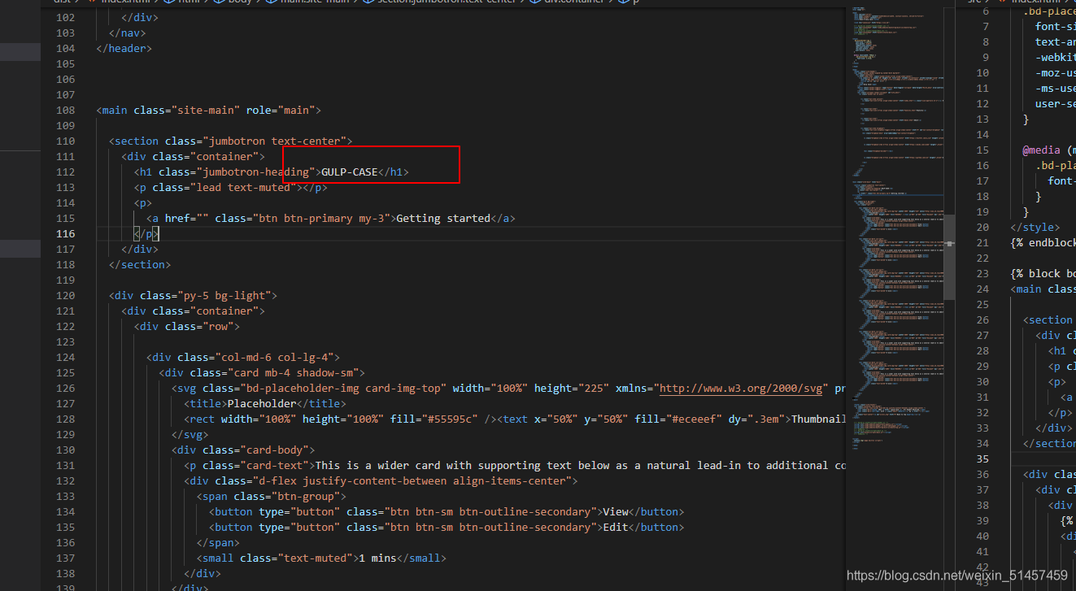Click 'jumbotron text-center' section class value
The image size is (1076, 591).
point(277,141)
